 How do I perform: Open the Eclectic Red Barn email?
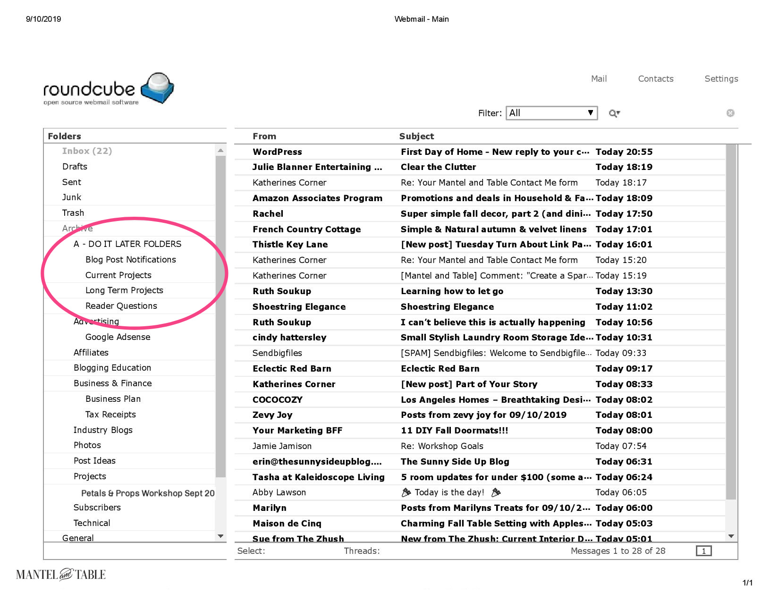click(x=480, y=369)
